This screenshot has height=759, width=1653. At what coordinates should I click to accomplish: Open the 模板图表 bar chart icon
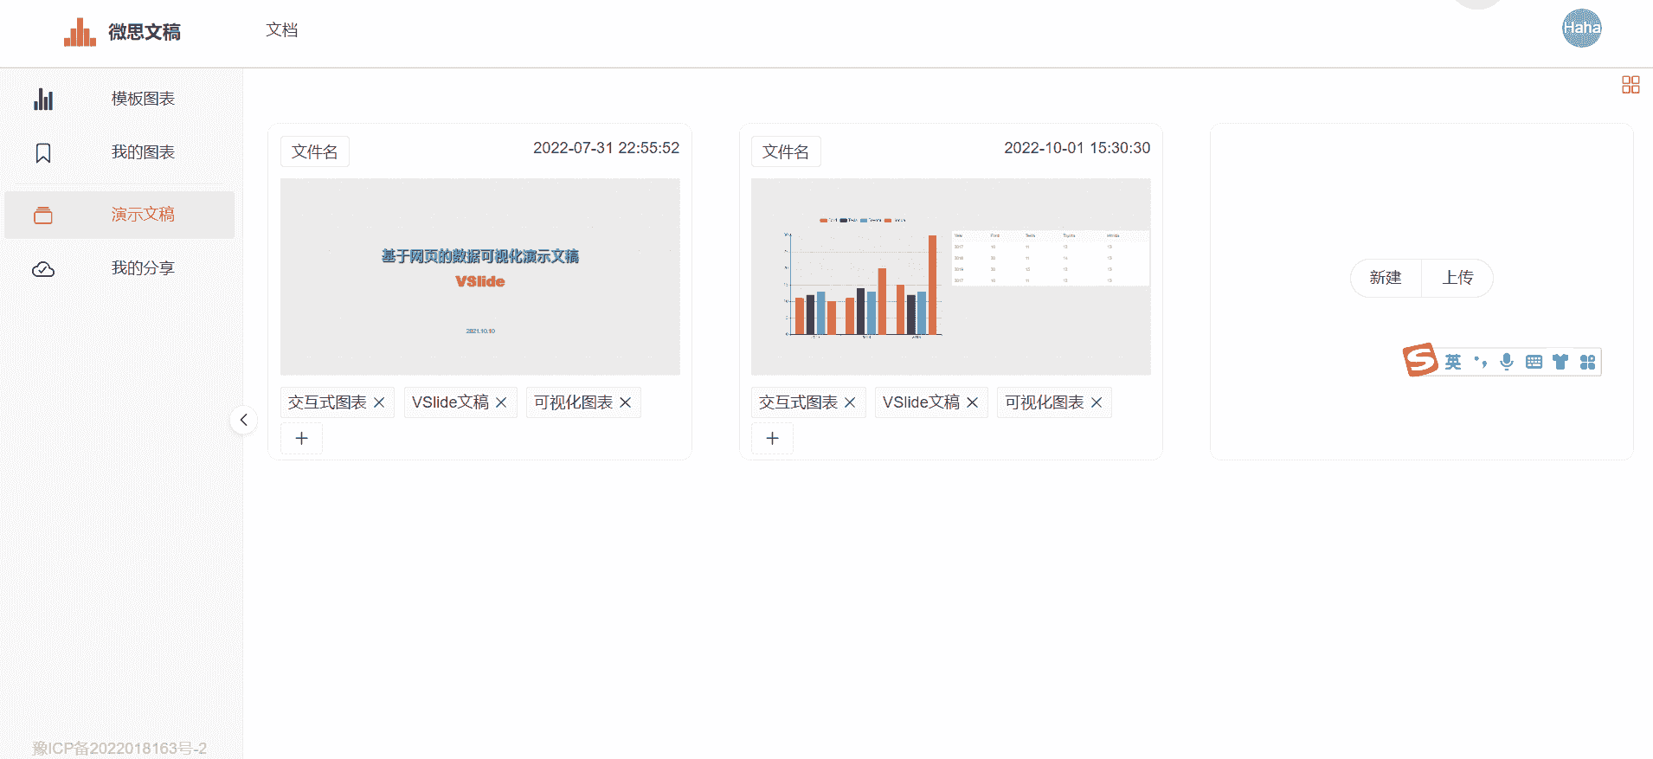coord(43,99)
